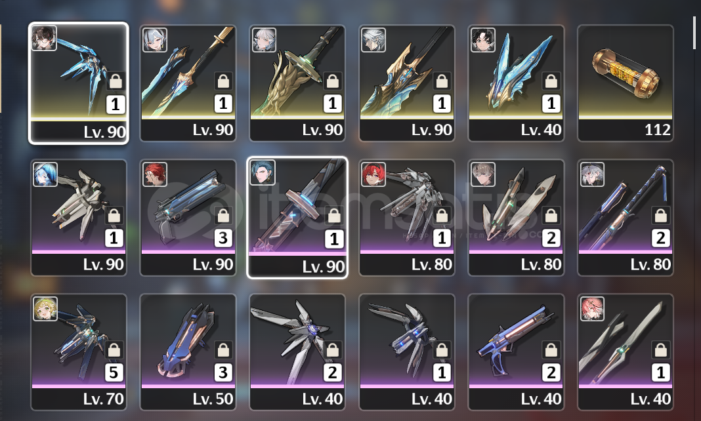Select the Lv. 40 gauntlets without an avatar
701x421 pixels.
pyautogui.click(x=407, y=352)
